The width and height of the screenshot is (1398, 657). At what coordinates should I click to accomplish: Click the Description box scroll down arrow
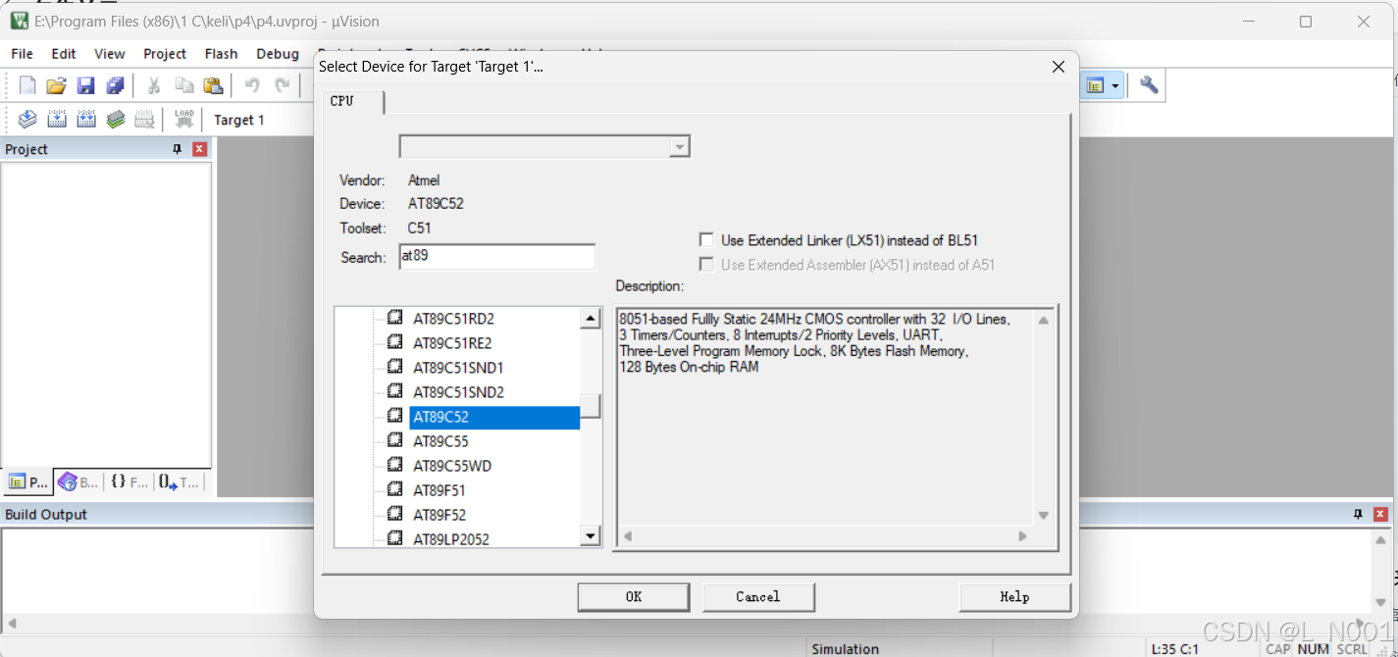[x=1043, y=515]
